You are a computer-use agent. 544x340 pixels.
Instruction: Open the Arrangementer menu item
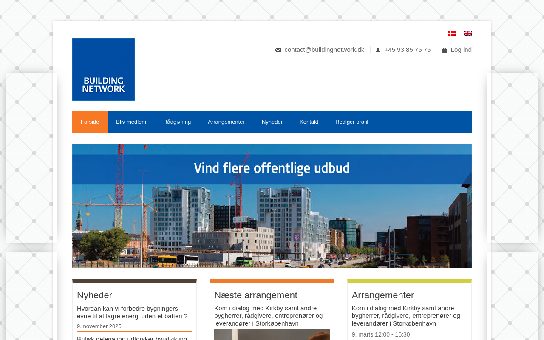pyautogui.click(x=226, y=122)
